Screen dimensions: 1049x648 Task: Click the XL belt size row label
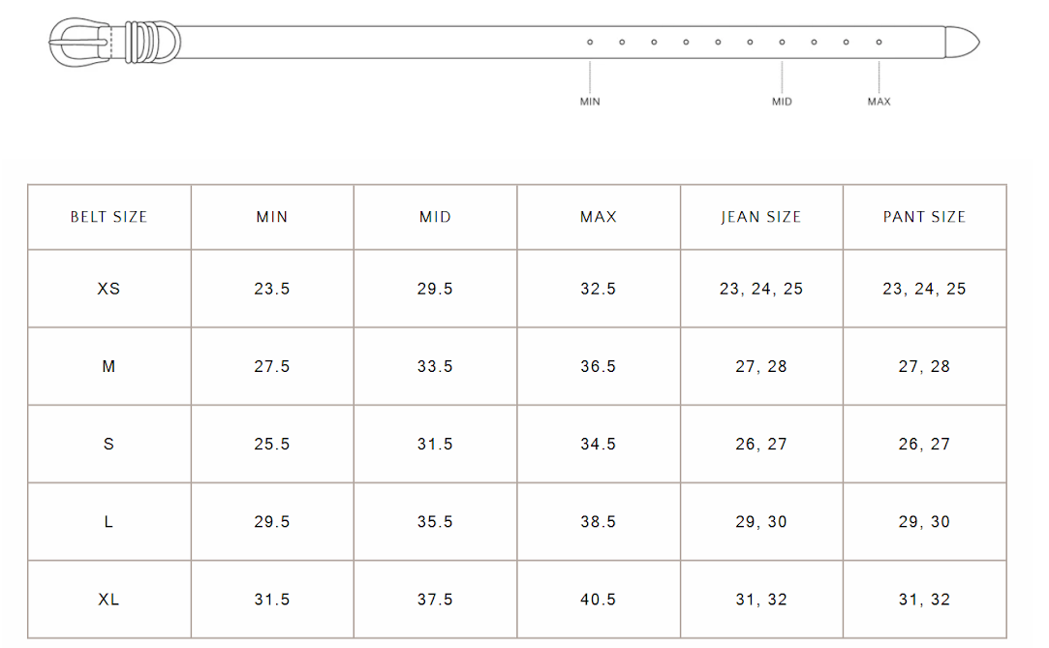(x=108, y=600)
